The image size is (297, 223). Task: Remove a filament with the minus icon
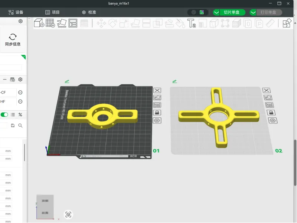[5, 80]
